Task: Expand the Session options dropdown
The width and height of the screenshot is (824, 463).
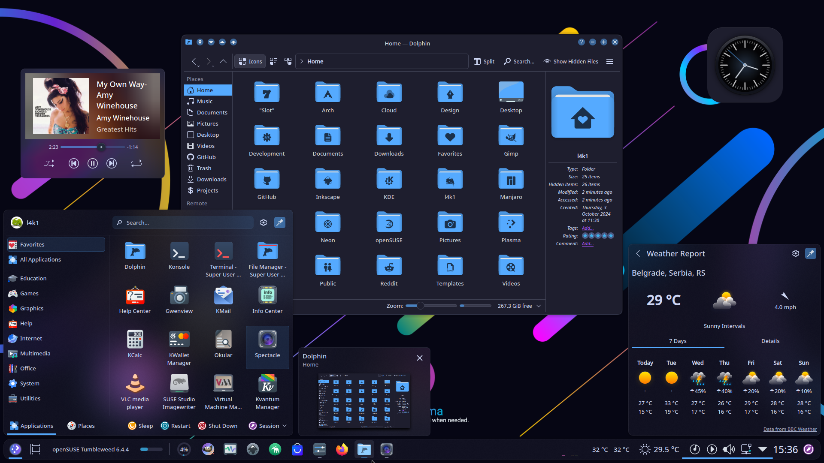Action: click(x=285, y=426)
